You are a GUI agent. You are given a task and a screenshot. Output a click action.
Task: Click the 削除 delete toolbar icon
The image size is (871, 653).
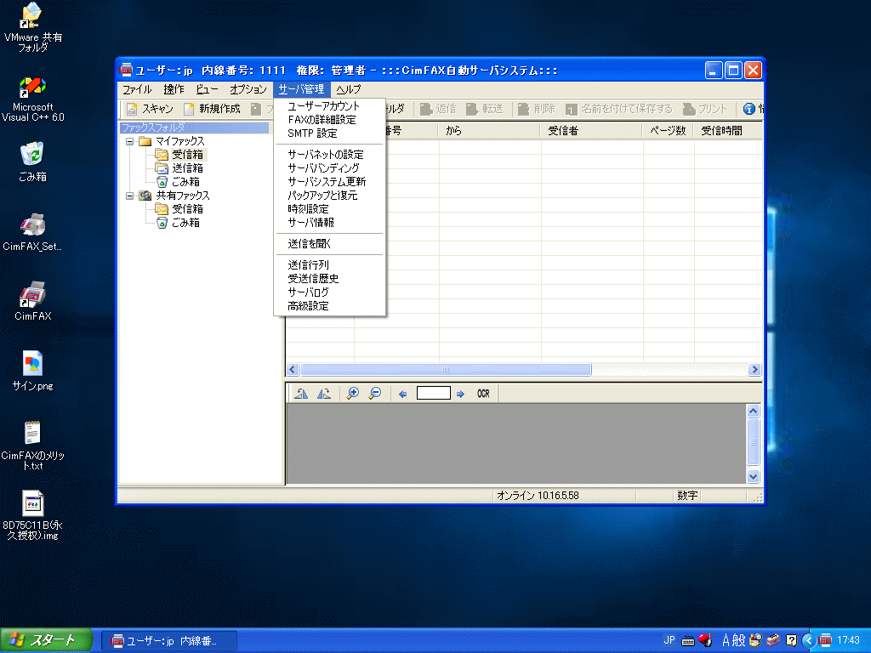[524, 109]
